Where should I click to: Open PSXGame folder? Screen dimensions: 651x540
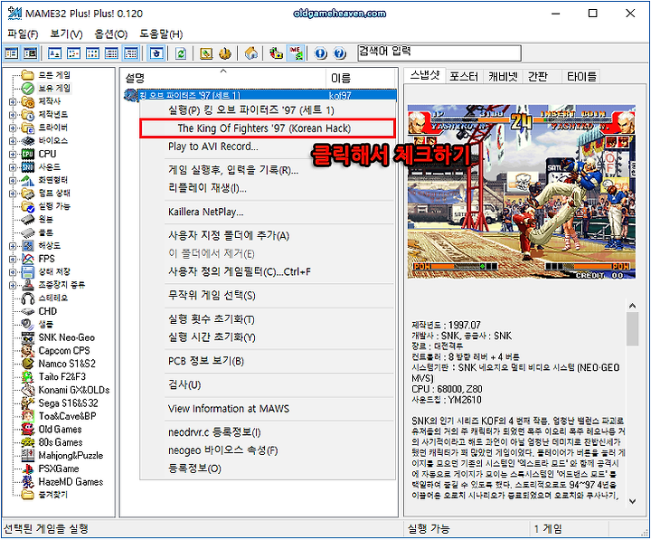(x=59, y=469)
